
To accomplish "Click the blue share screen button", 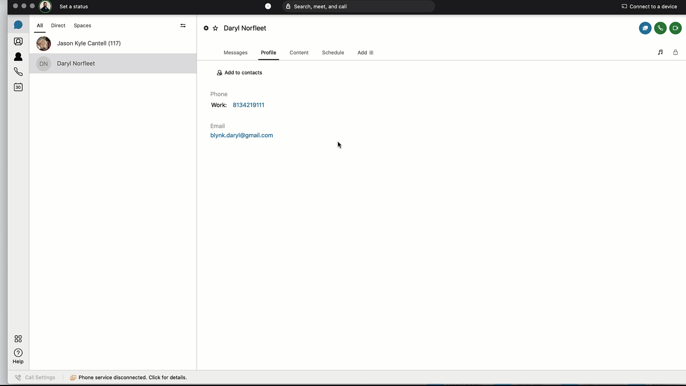I will (645, 28).
